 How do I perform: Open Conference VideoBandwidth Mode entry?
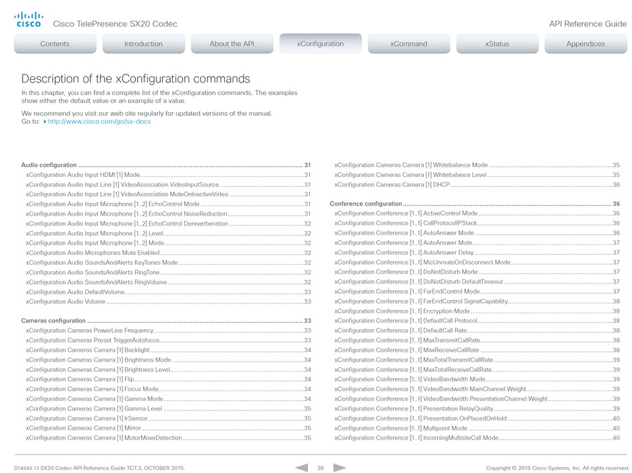(477, 379)
